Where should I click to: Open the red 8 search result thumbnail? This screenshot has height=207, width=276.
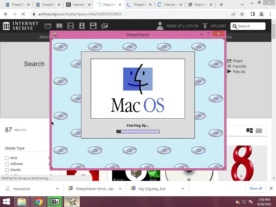[x=243, y=163]
